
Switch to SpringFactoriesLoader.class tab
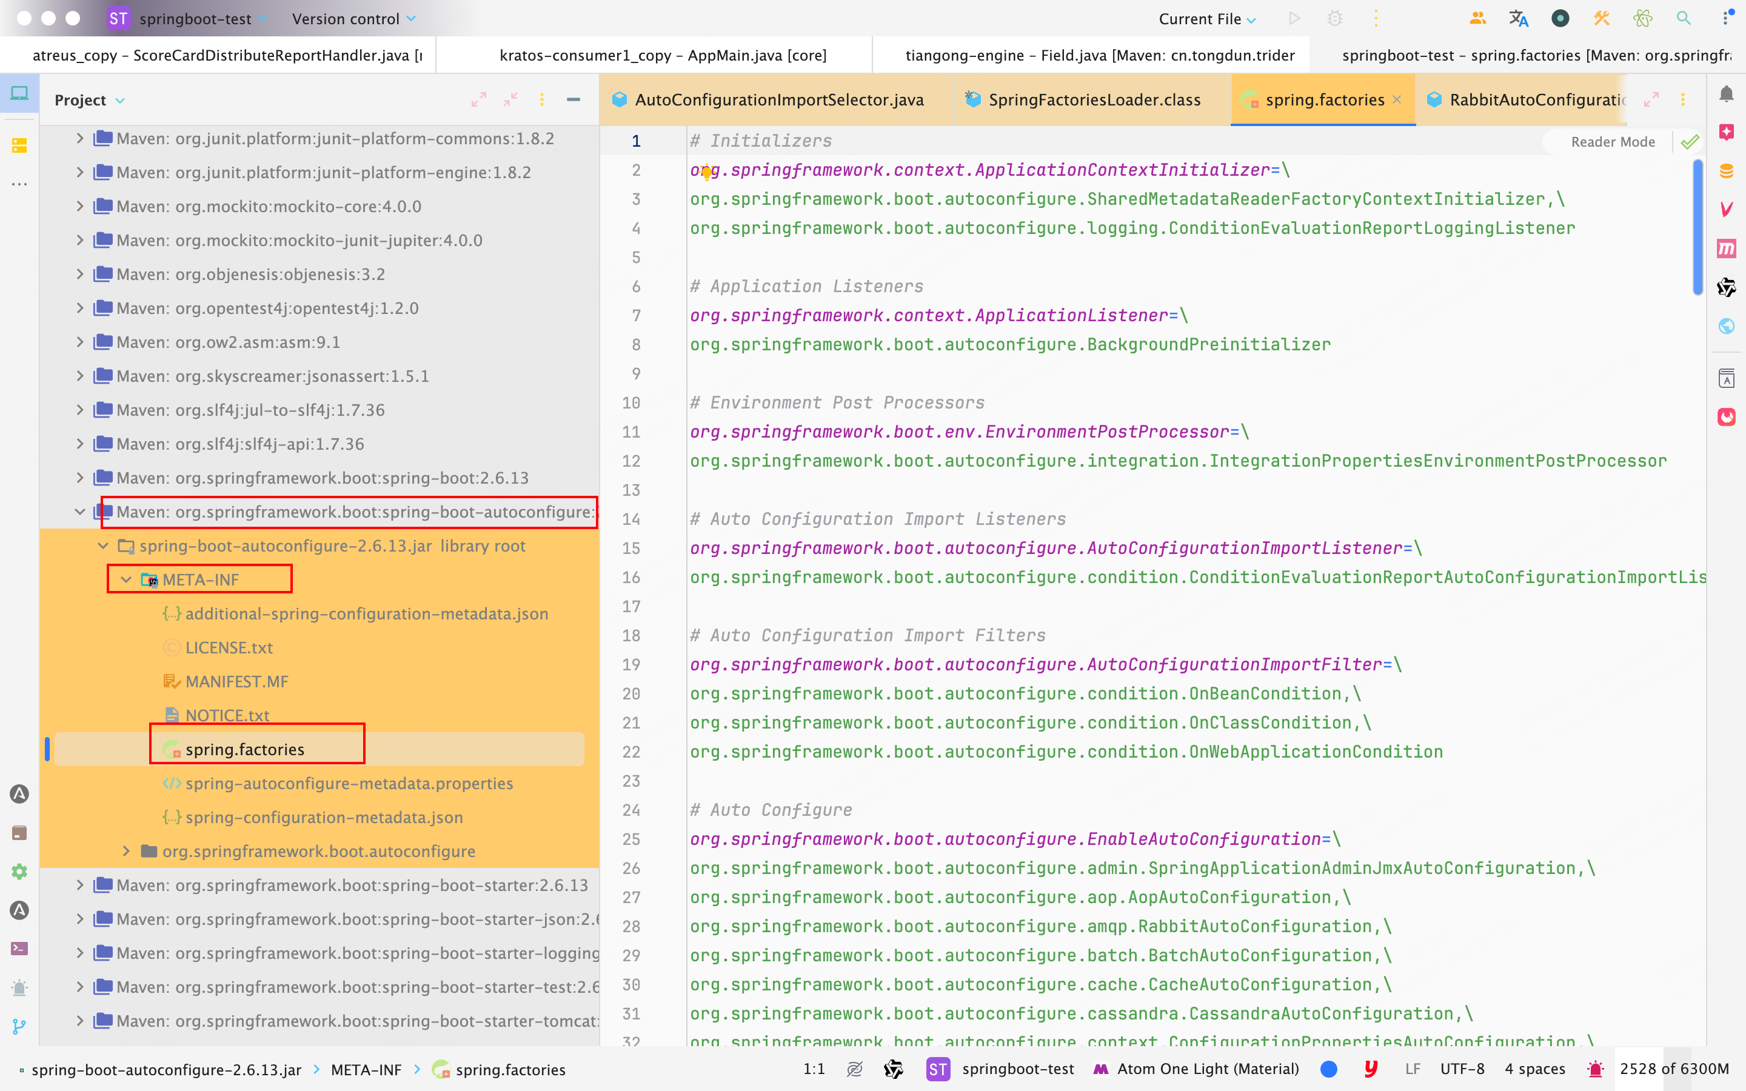pyautogui.click(x=1094, y=100)
